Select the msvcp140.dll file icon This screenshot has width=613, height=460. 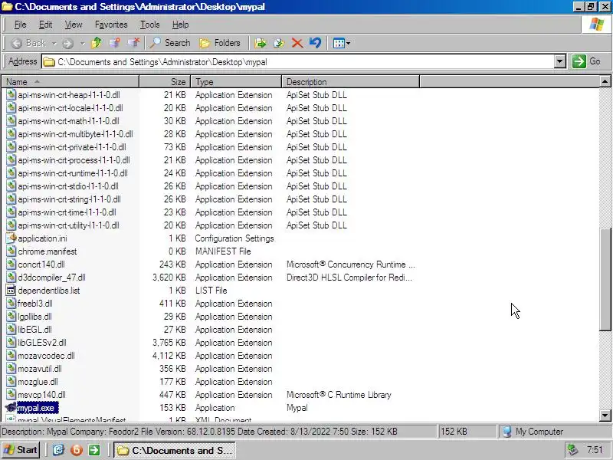pyautogui.click(x=11, y=395)
